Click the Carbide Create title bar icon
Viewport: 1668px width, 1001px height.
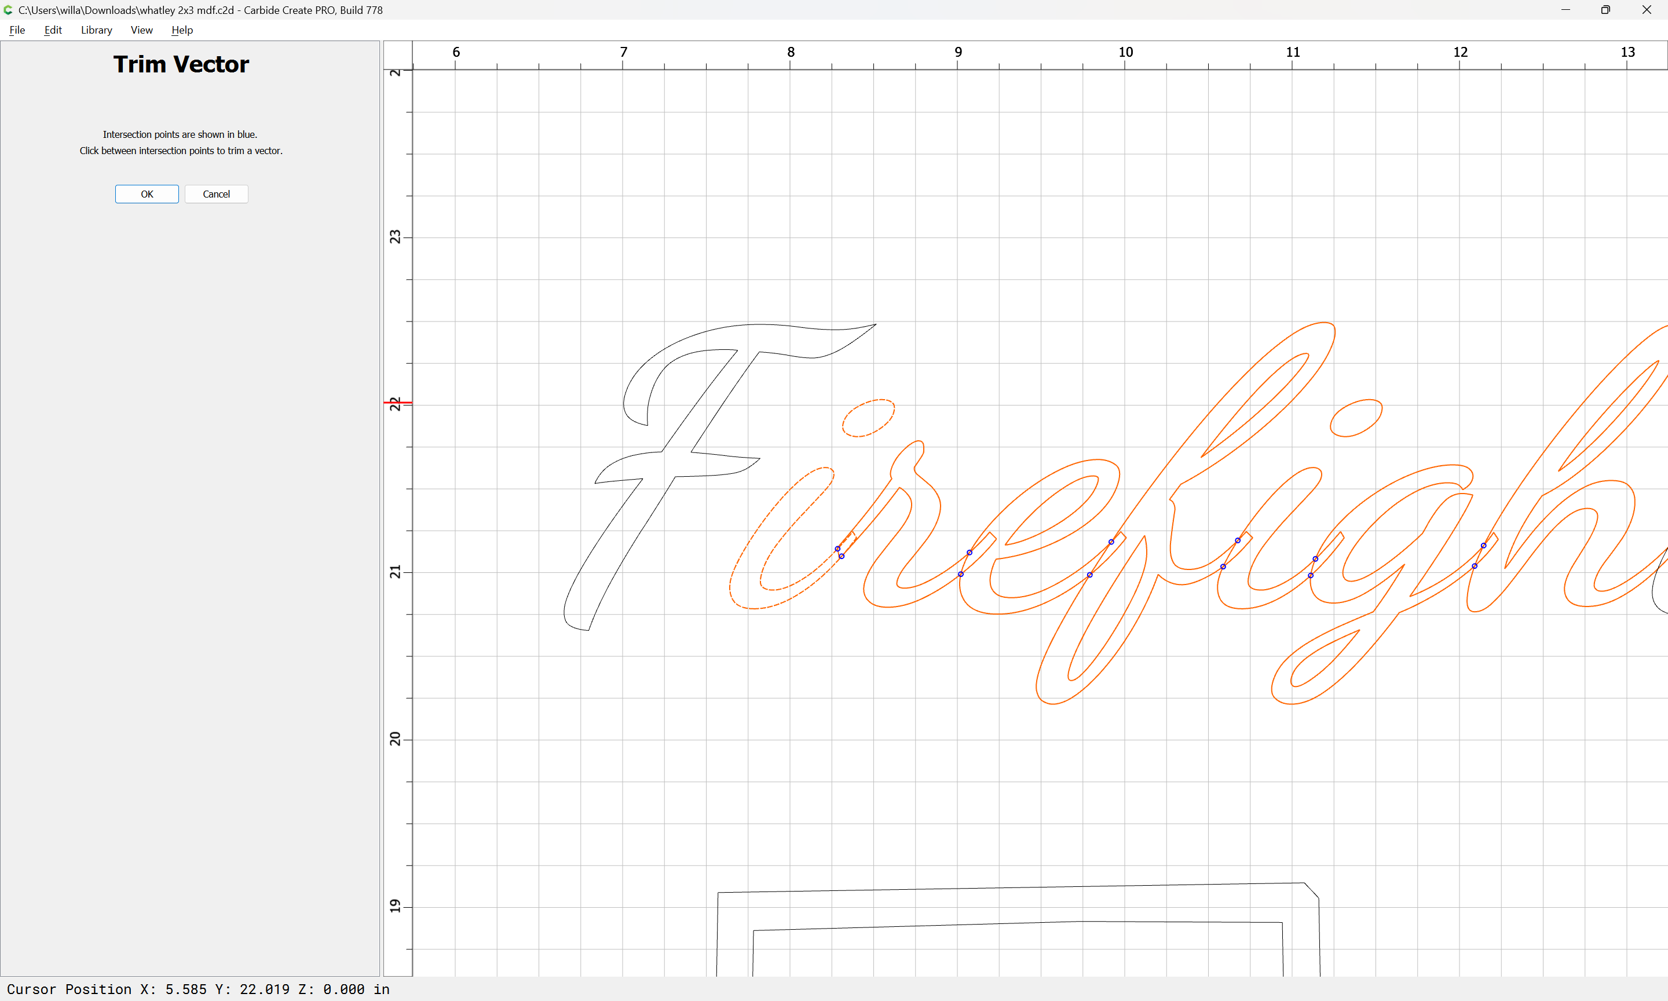click(x=8, y=10)
